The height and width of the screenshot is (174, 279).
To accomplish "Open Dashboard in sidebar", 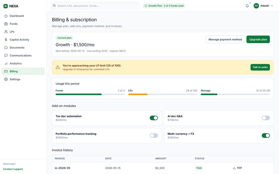I will [x=23, y=16].
